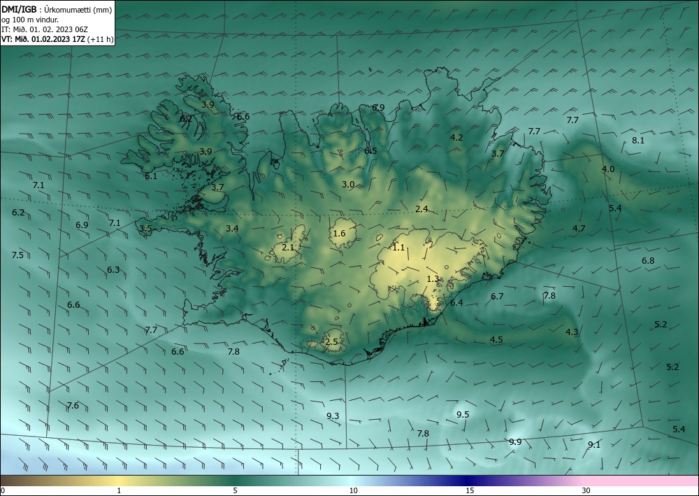Image resolution: width=699 pixels, height=496 pixels.
Task: Click the map value 6.4
Action: (456, 303)
